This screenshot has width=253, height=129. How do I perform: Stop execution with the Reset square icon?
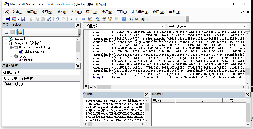[84, 19]
